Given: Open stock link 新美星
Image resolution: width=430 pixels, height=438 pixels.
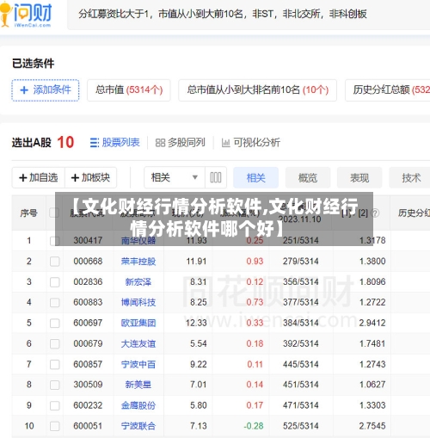Looking at the screenshot, I should tap(138, 385).
